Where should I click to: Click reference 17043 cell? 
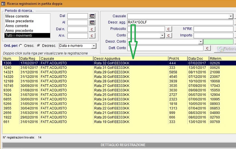point(215,86)
